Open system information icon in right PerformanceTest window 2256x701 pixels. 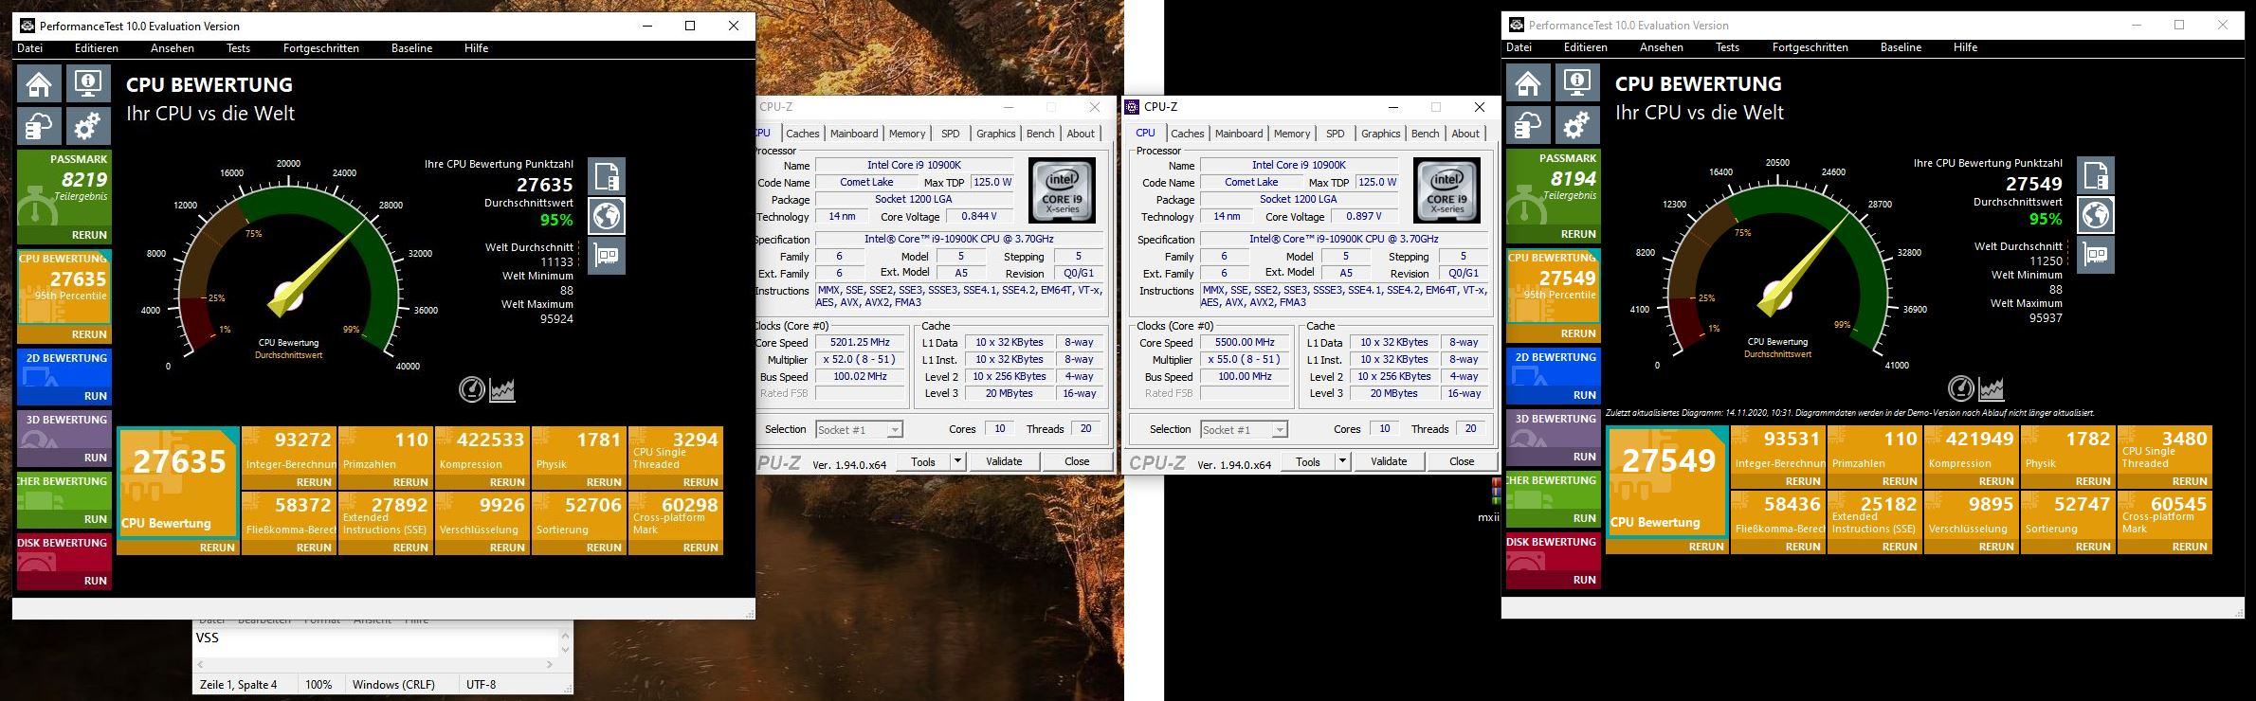click(x=1577, y=83)
